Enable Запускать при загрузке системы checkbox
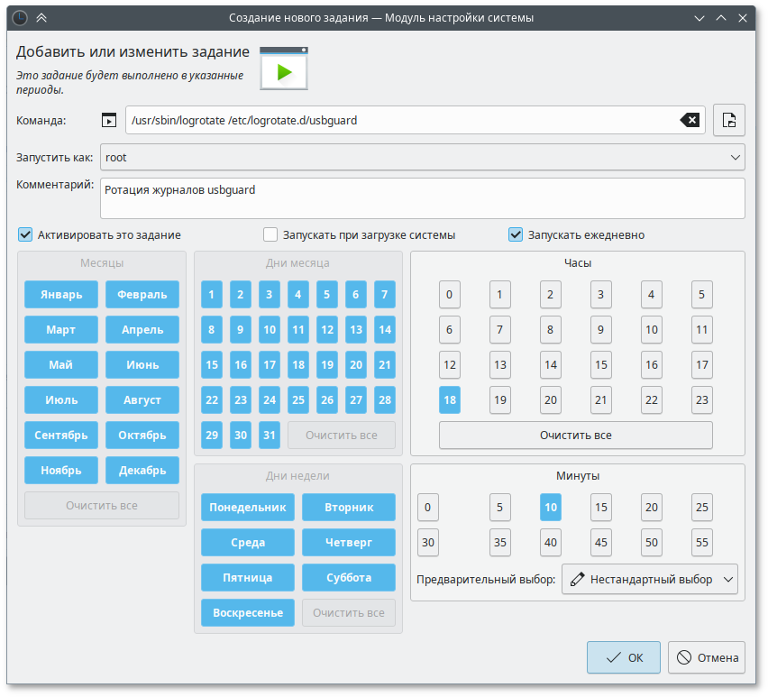Image resolution: width=768 pixels, height=697 pixels. 270,235
